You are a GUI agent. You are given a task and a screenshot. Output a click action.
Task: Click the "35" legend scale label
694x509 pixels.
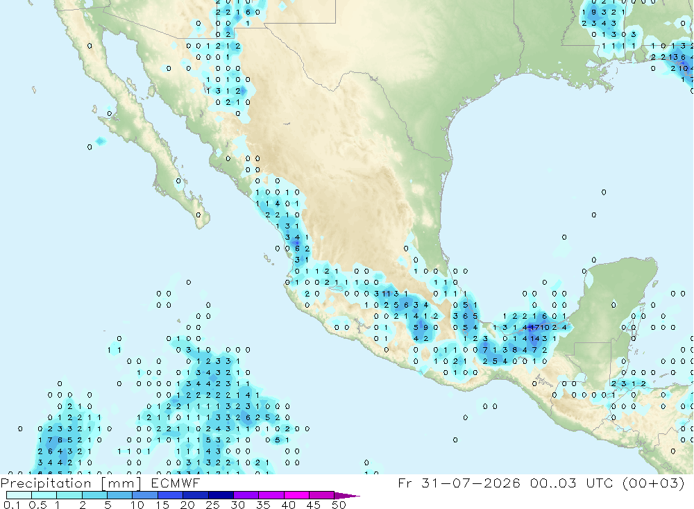click(x=263, y=505)
